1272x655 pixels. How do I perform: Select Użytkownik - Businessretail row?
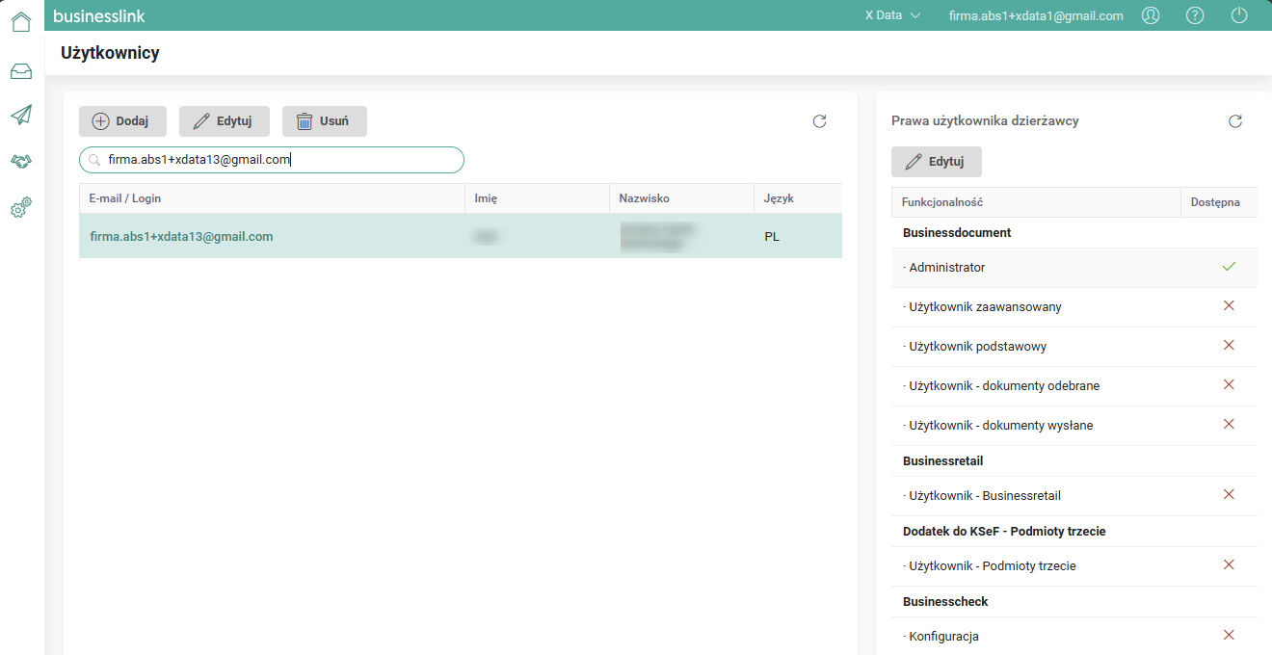(1074, 496)
